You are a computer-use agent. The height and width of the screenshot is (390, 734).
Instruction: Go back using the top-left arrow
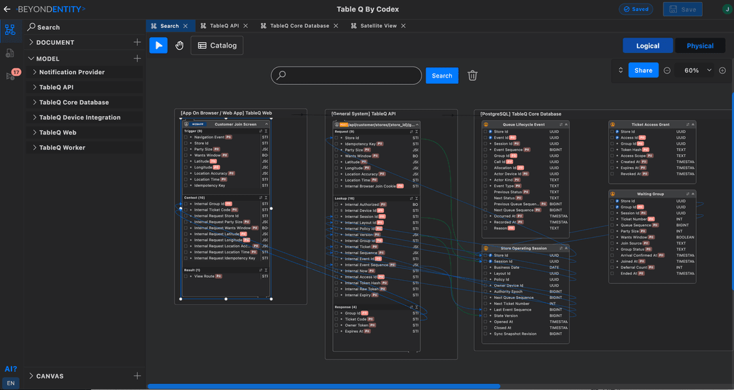tap(7, 9)
